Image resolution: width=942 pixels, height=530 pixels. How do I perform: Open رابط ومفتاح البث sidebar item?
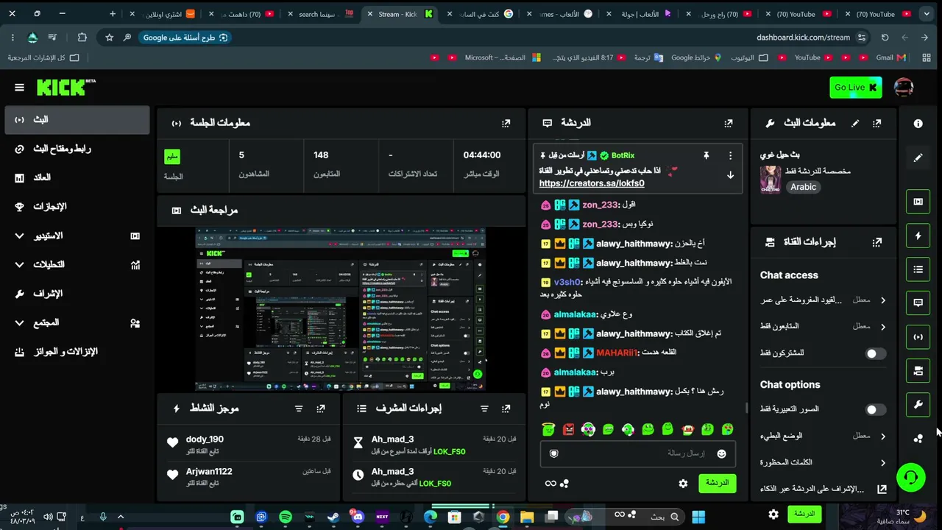pyautogui.click(x=77, y=149)
